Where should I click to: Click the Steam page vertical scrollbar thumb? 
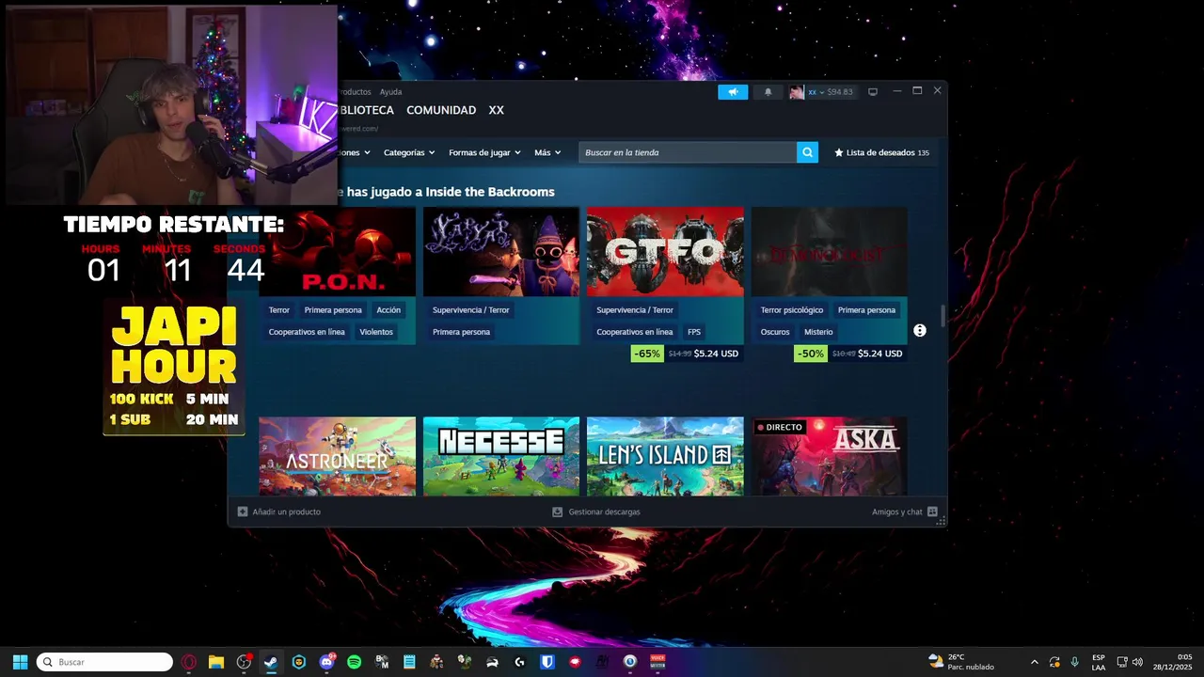(x=943, y=317)
